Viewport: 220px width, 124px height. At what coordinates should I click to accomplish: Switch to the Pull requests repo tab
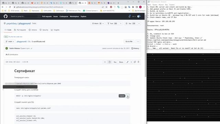pyautogui.click(x=20, y=30)
